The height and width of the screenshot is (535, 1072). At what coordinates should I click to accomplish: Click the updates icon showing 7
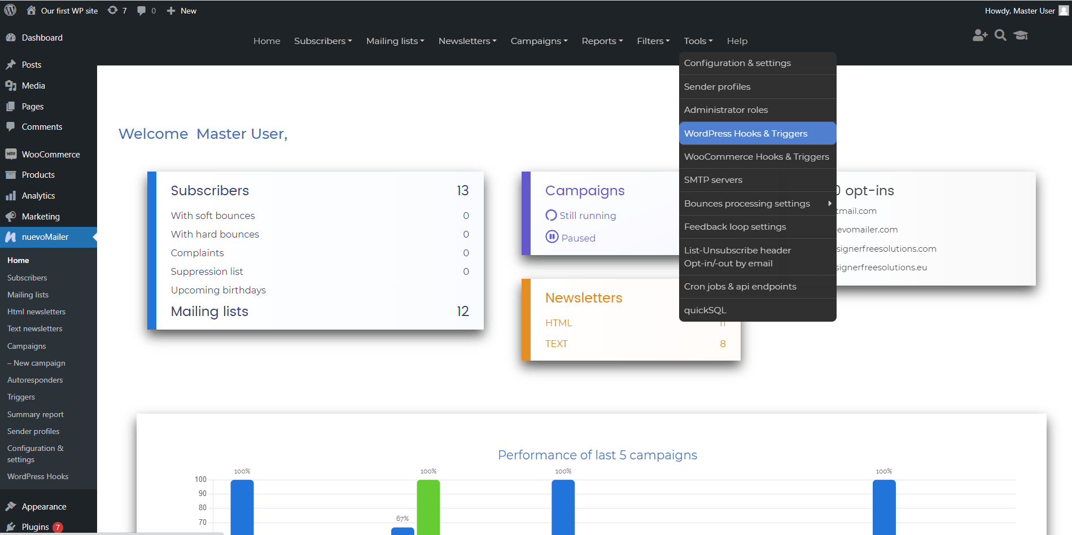[x=112, y=10]
